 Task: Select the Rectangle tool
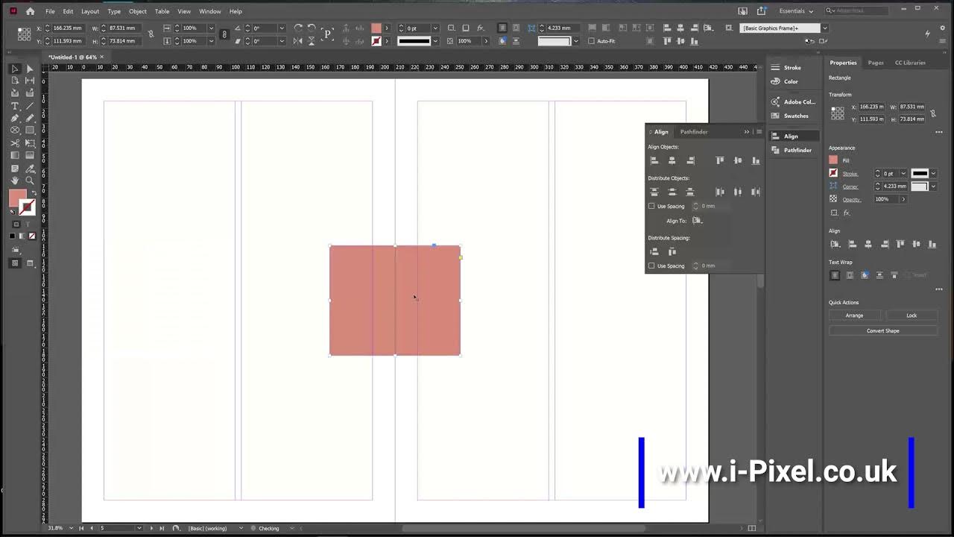click(30, 131)
